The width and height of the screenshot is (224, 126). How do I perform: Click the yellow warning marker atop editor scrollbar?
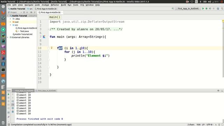(223, 21)
